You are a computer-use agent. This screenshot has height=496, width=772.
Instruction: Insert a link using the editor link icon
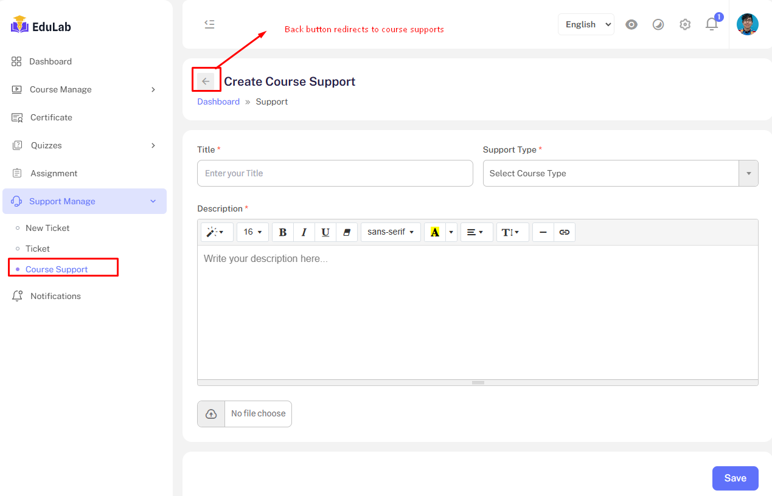click(564, 232)
